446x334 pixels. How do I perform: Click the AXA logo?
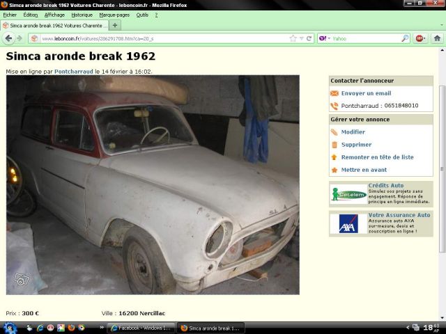click(348, 224)
